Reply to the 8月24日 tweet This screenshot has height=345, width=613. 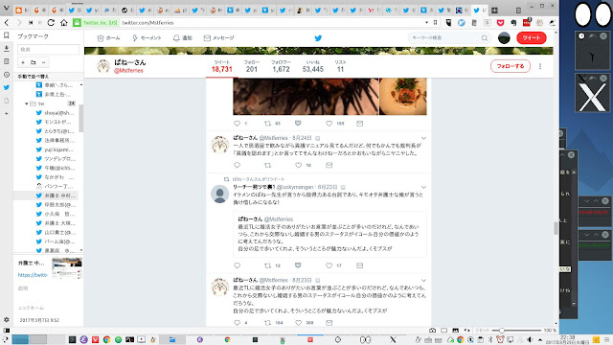click(237, 165)
